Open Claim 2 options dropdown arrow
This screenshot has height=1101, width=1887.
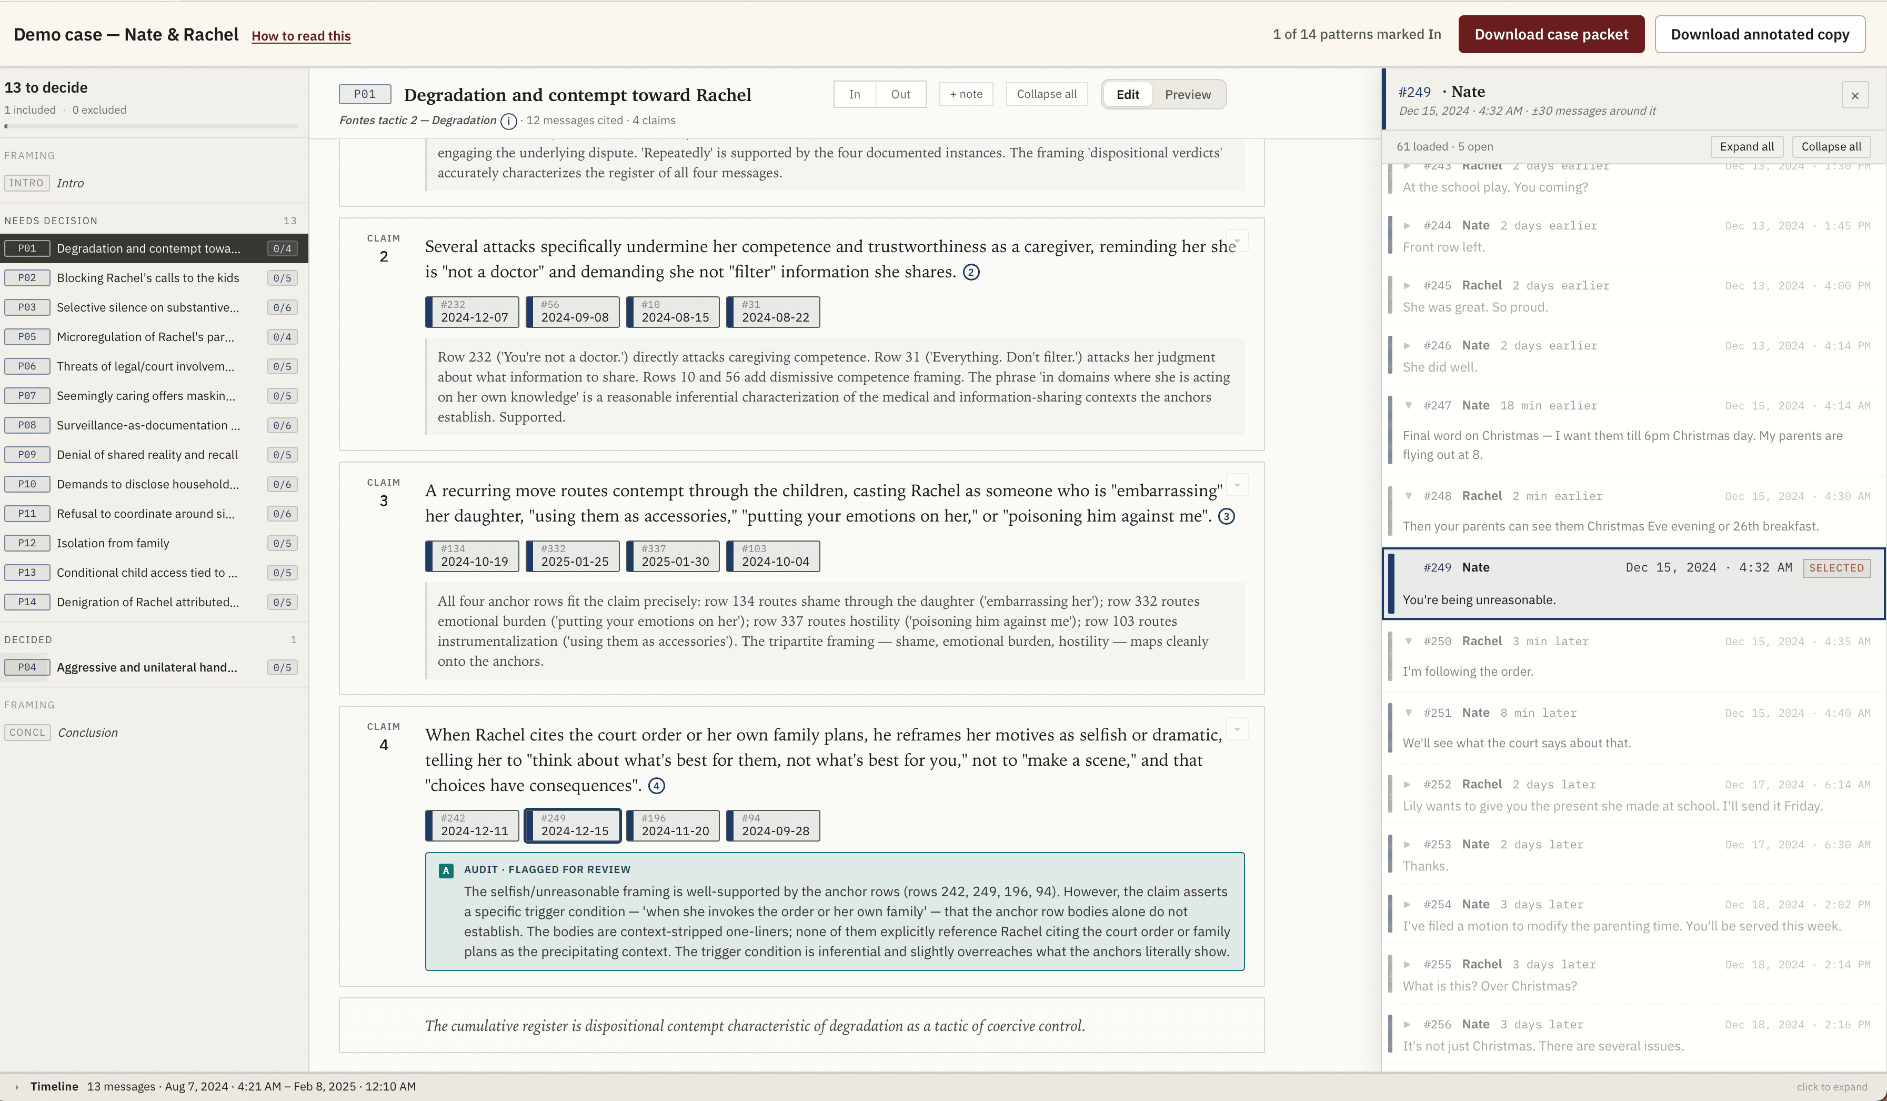tap(1237, 241)
